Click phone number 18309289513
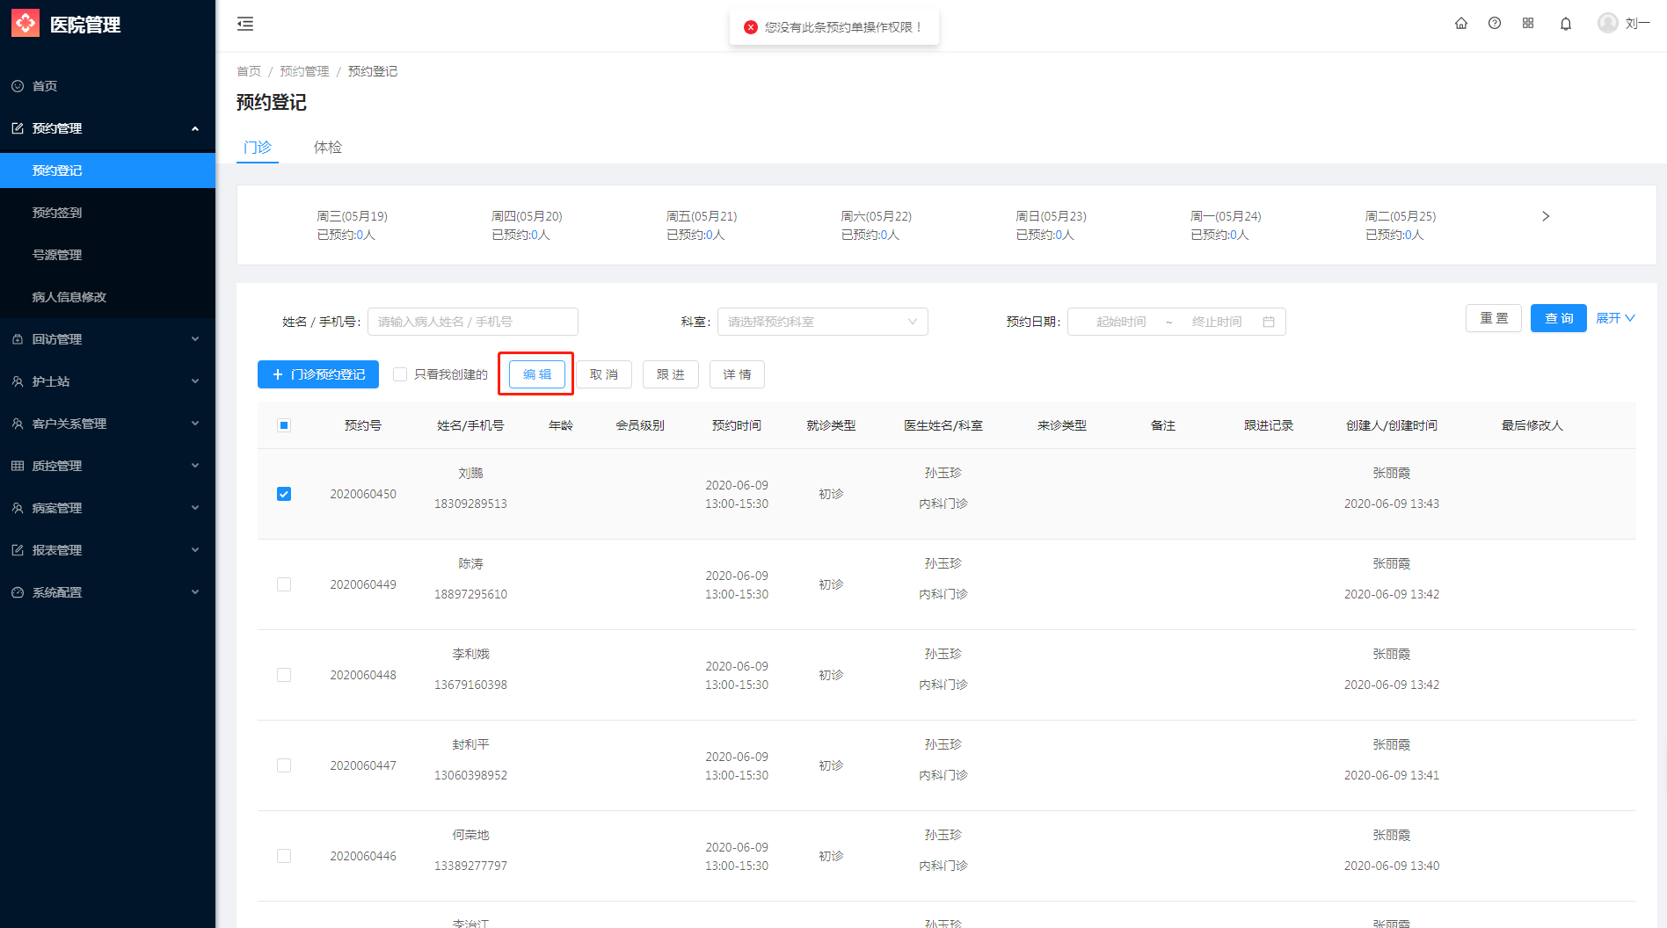 click(x=470, y=504)
